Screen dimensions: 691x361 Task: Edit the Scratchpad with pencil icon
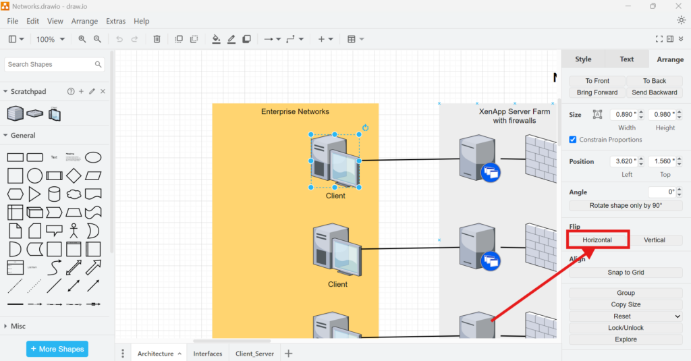coord(92,91)
